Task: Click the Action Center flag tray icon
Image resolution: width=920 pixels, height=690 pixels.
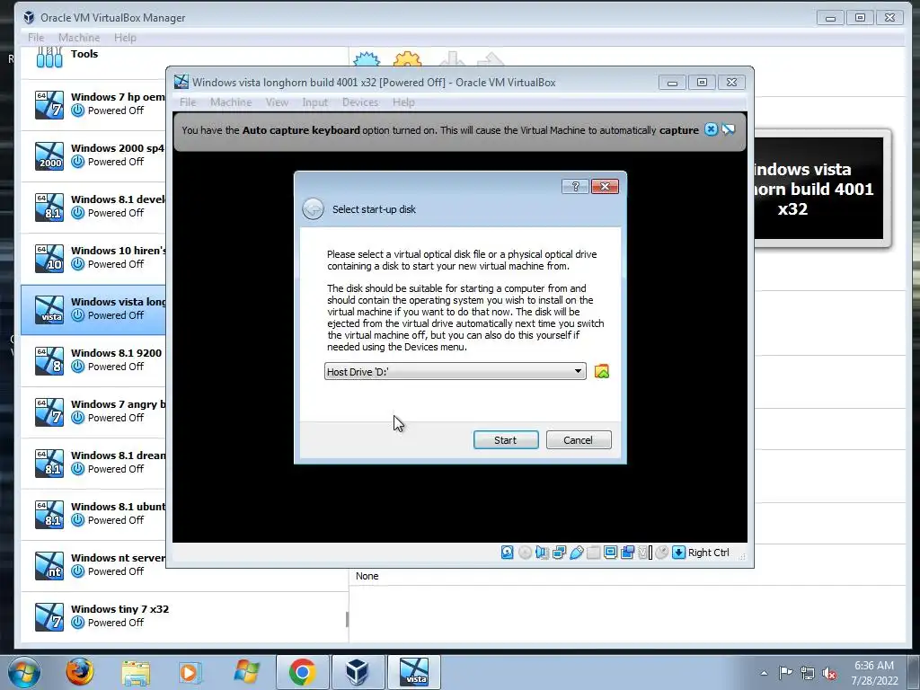Action: click(x=785, y=673)
